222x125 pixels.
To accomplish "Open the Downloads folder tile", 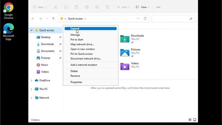I will pos(132,39).
